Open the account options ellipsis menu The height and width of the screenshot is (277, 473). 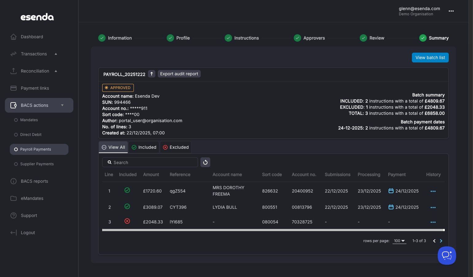pos(451,11)
